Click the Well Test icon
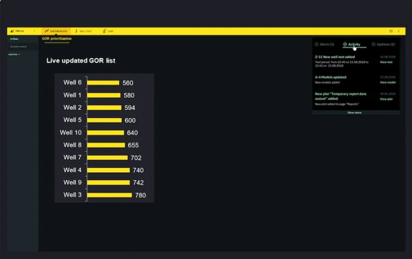 pos(76,31)
